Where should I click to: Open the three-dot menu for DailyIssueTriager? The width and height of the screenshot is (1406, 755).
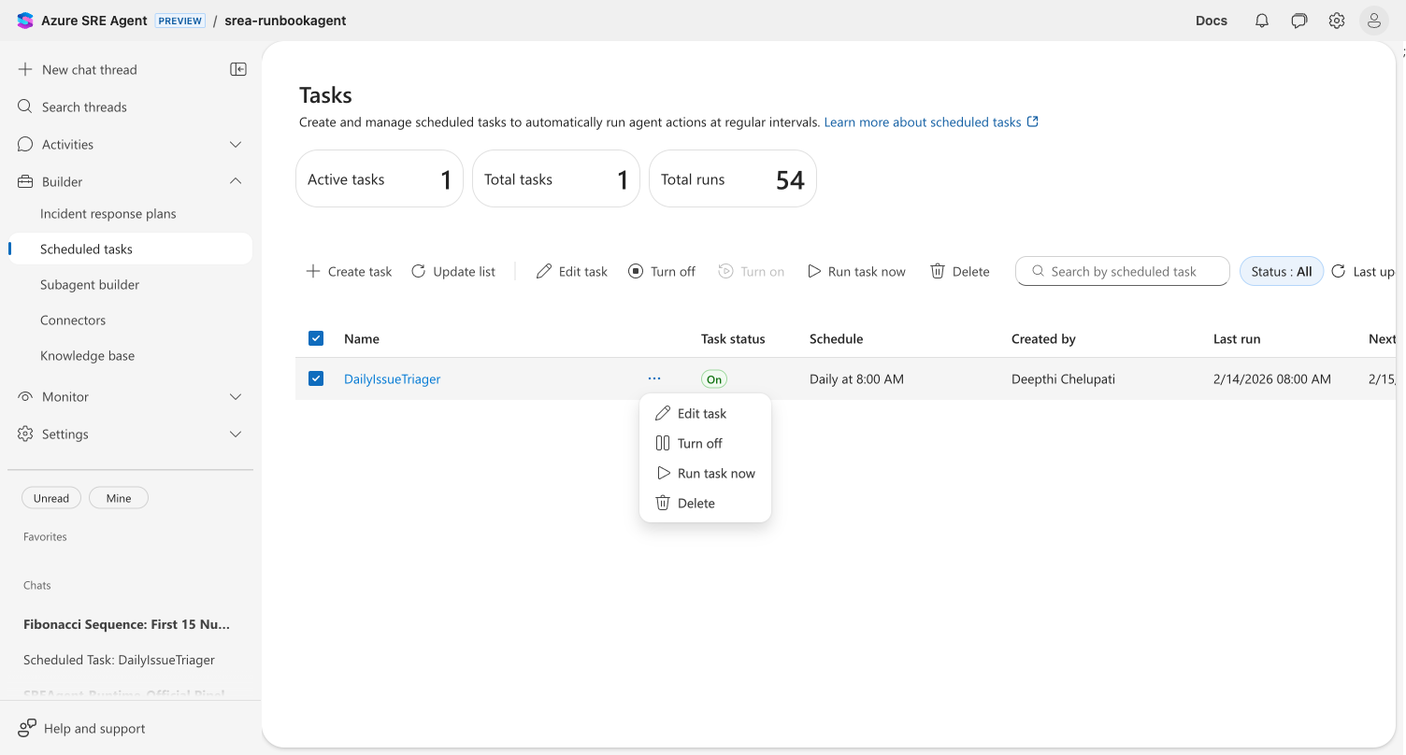654,378
